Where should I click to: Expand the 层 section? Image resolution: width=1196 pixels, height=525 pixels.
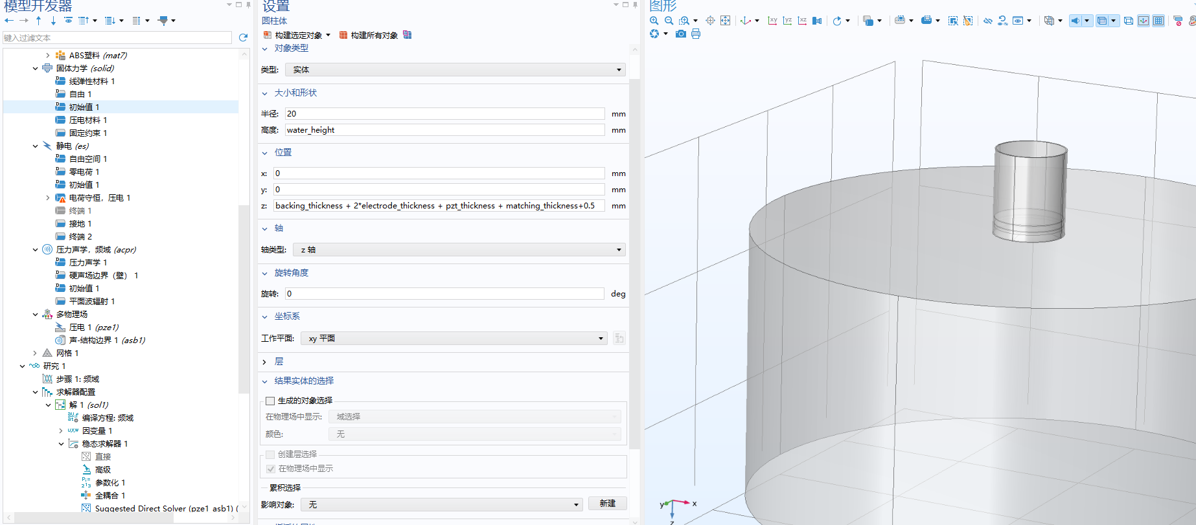pyautogui.click(x=264, y=362)
